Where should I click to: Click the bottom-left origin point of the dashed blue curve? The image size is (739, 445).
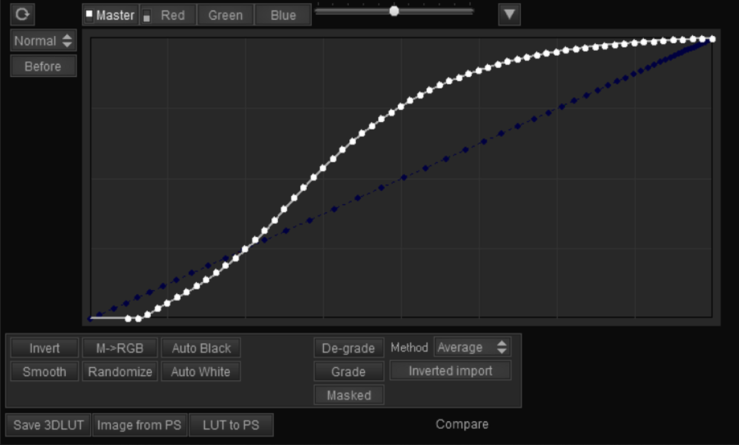click(x=90, y=318)
